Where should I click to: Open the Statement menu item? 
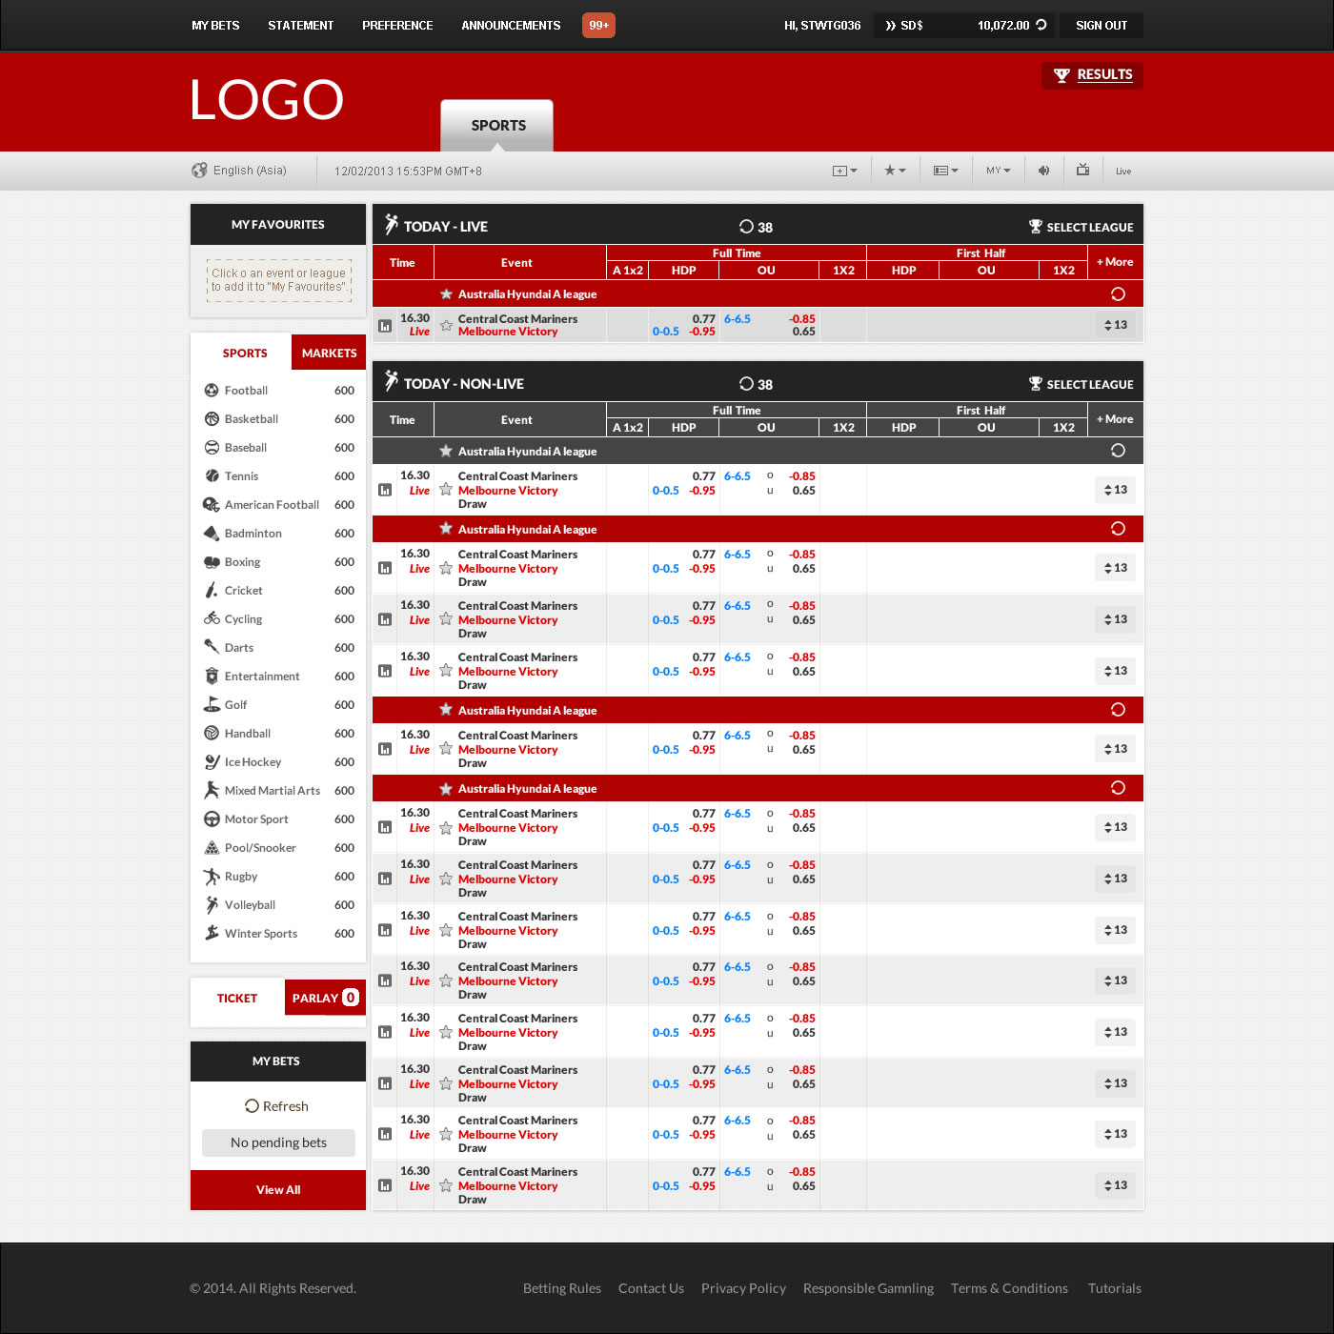301,26
